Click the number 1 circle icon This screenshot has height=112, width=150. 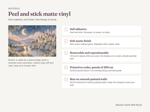point(66,29)
